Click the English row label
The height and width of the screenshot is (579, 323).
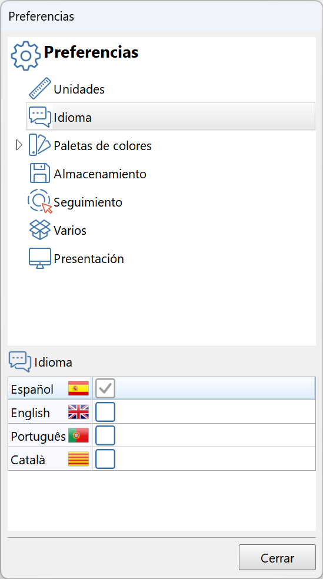pos(30,413)
